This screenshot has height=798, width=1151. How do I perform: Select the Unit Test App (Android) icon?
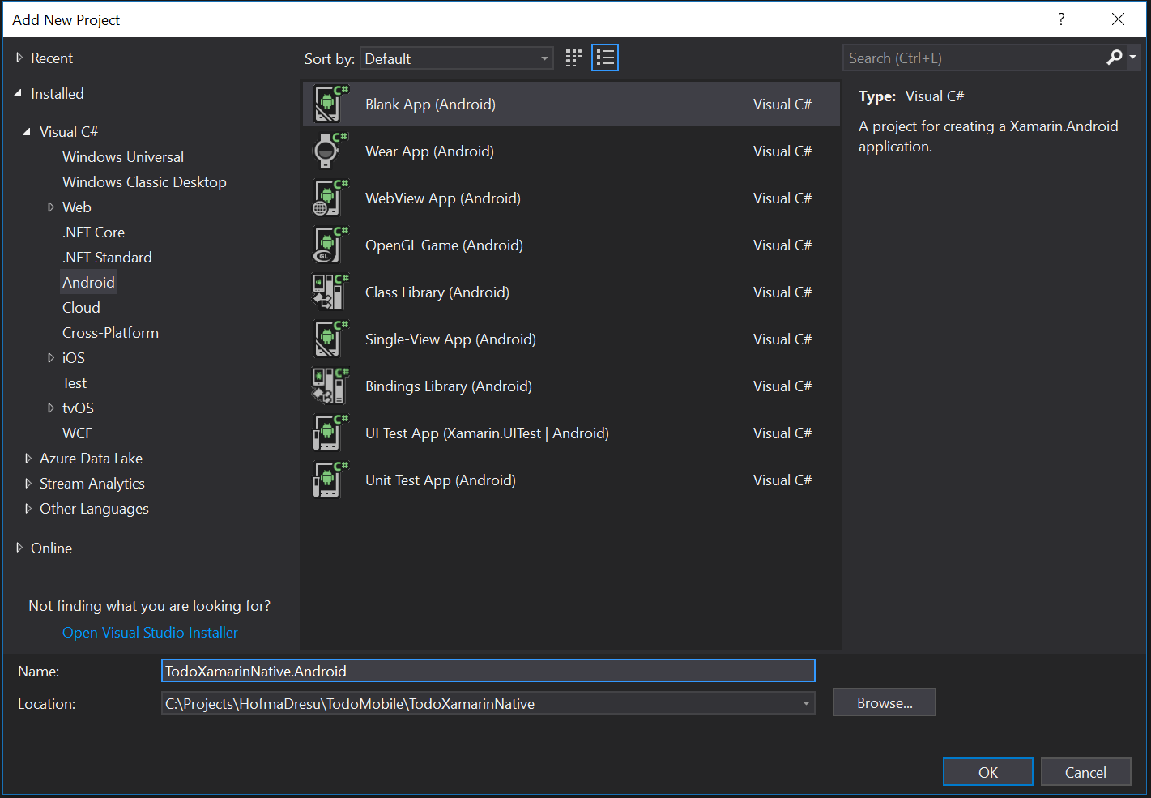(x=330, y=480)
